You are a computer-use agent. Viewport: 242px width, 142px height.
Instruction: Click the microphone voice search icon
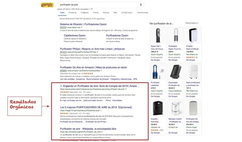(x=141, y=5)
